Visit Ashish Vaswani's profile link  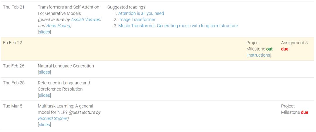[x=86, y=20]
